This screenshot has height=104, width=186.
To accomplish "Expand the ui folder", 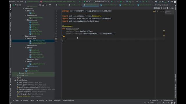I will pyautogui.click(x=24, y=68).
